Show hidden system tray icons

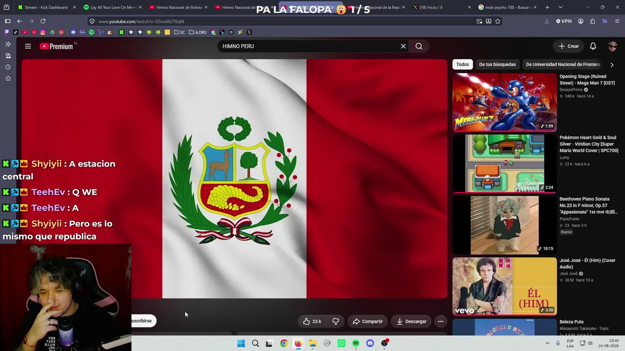547,343
